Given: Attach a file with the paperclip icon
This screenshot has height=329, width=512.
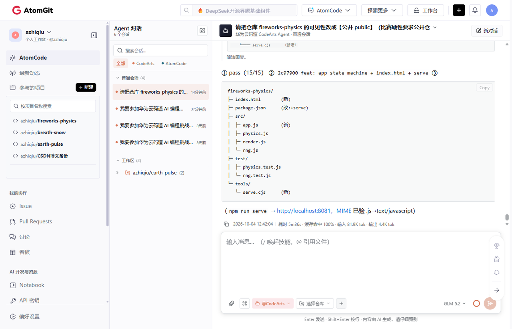Looking at the screenshot, I should click(x=231, y=303).
